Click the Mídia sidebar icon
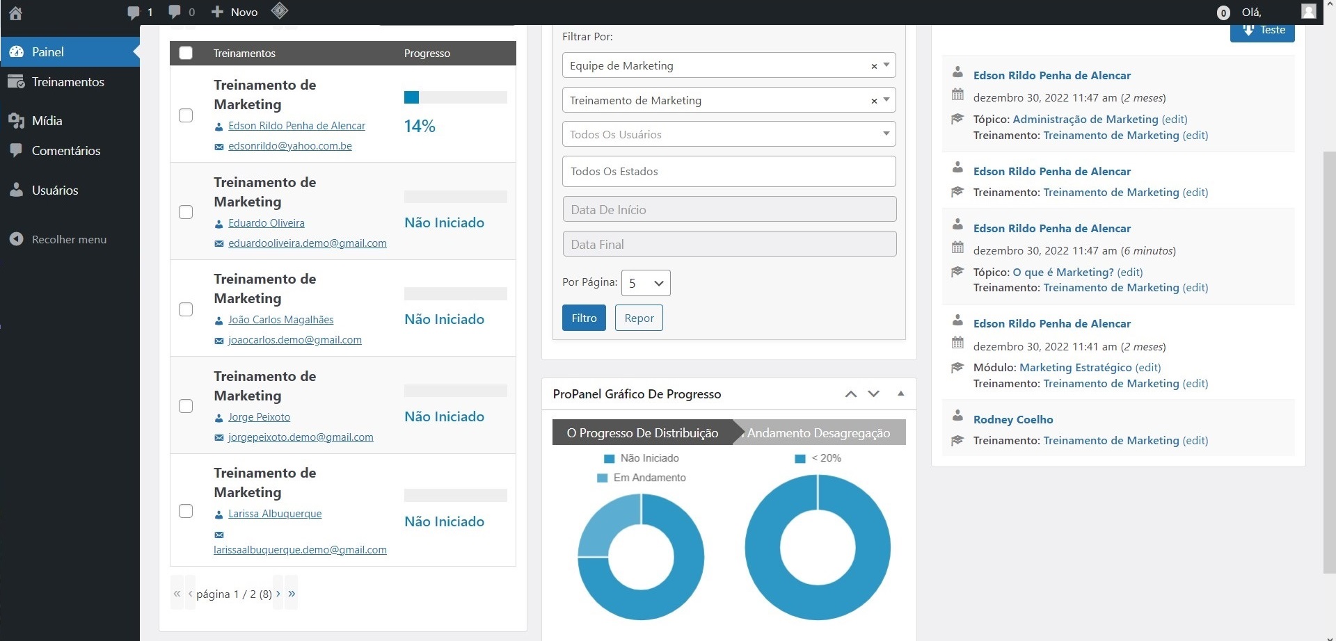 tap(17, 121)
